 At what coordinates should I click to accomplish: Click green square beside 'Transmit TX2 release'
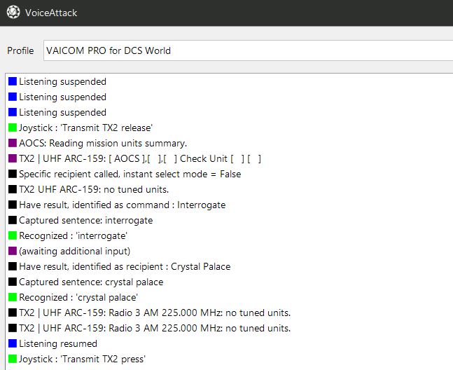point(13,128)
